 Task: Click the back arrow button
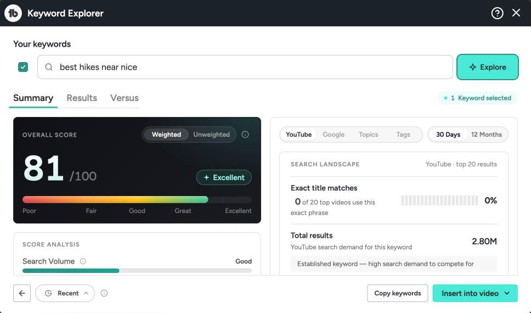click(22, 293)
